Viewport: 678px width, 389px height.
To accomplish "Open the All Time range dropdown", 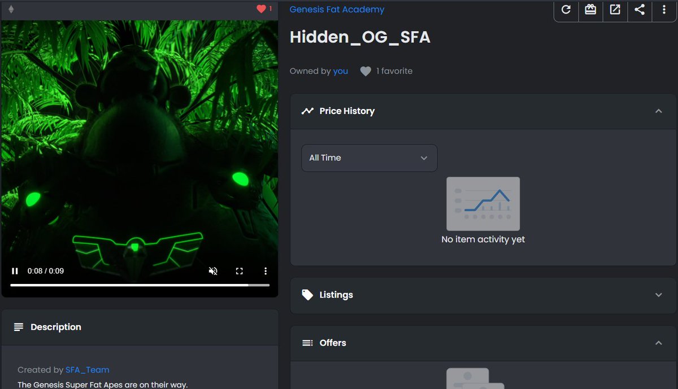I will (370, 158).
